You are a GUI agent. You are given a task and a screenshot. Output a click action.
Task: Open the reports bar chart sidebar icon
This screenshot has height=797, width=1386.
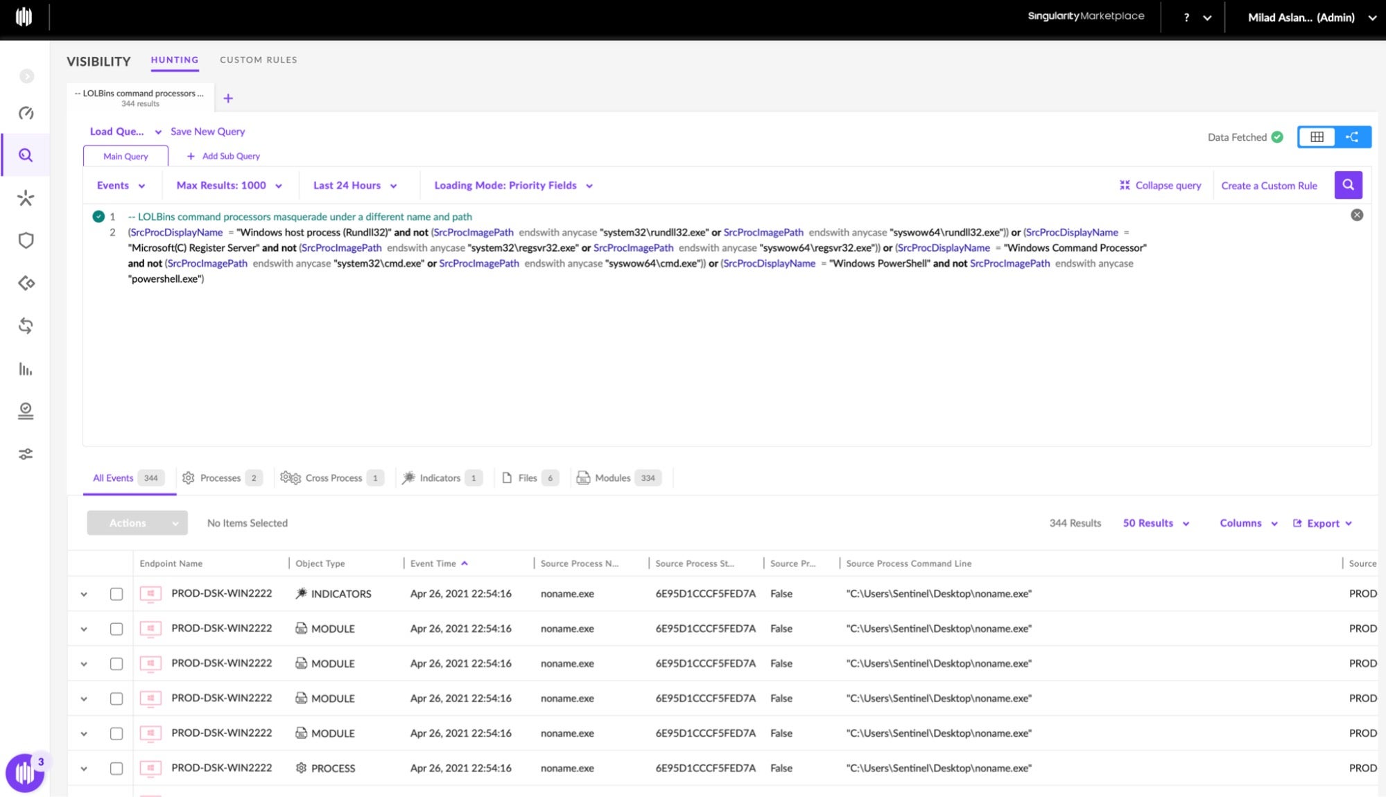coord(26,369)
